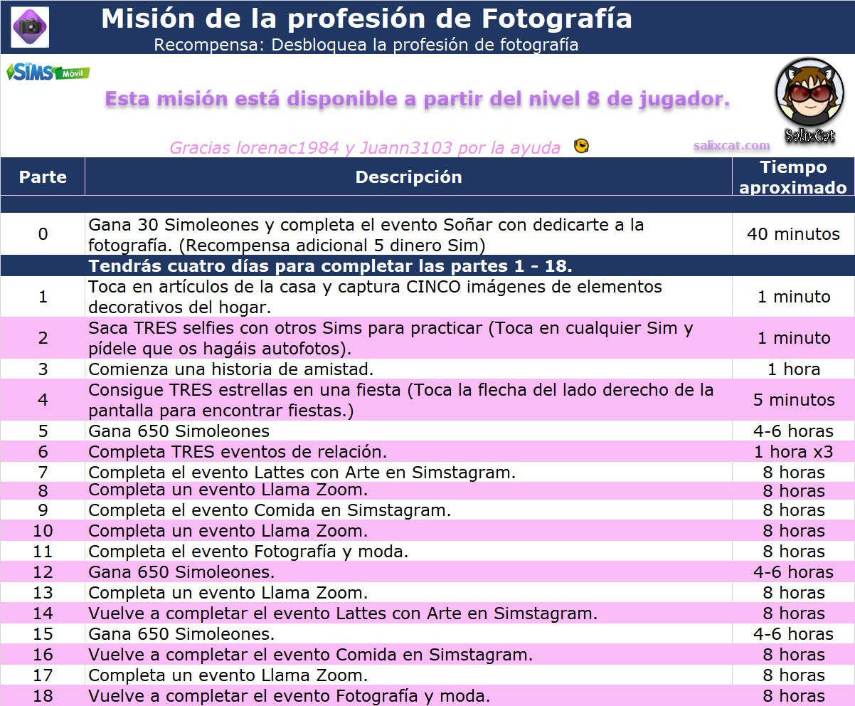Click the '8 horas' time for part 9
The width and height of the screenshot is (855, 706).
(793, 510)
